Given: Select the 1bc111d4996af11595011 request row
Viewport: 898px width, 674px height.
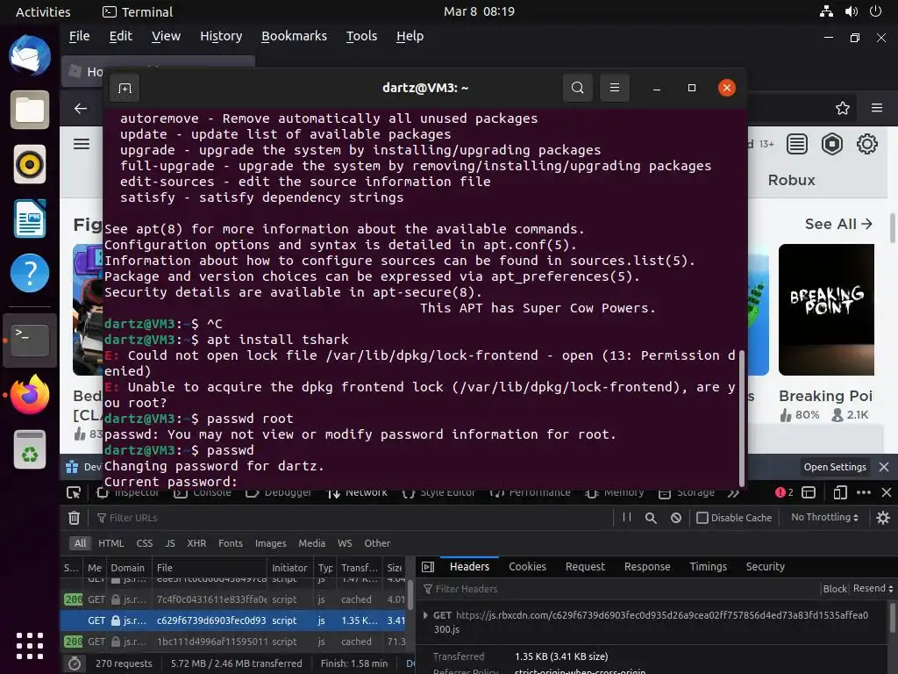Looking at the screenshot, I should [x=233, y=642].
